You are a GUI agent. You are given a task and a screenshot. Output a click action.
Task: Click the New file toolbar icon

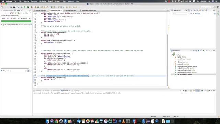pos(2,7)
